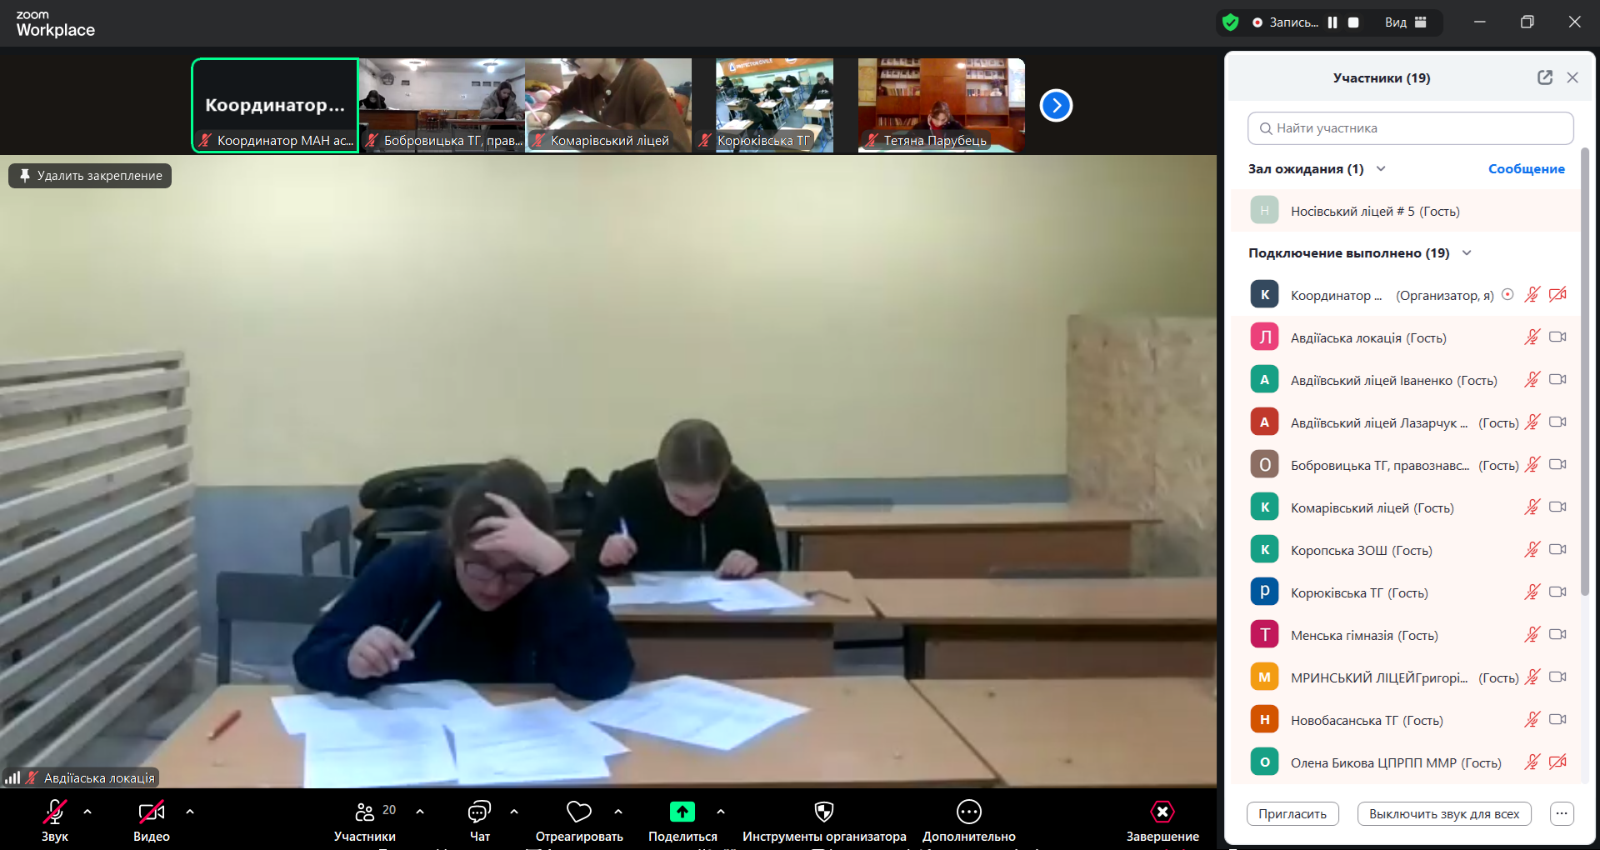Click Выключить звук для всех button
1600x850 pixels.
click(1443, 814)
